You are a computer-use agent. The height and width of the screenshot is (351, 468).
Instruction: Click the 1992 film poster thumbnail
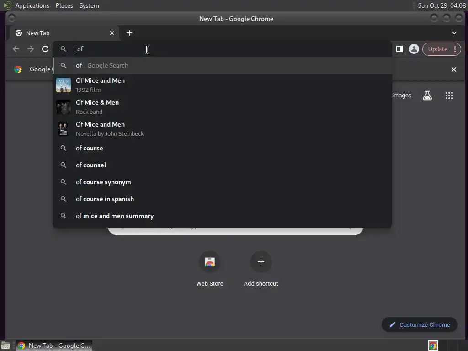coord(64,85)
